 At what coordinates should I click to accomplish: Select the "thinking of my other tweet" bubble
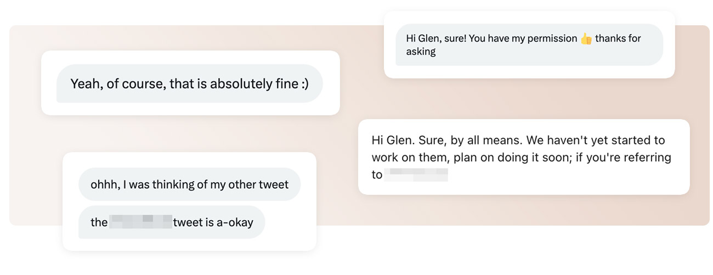[190, 184]
